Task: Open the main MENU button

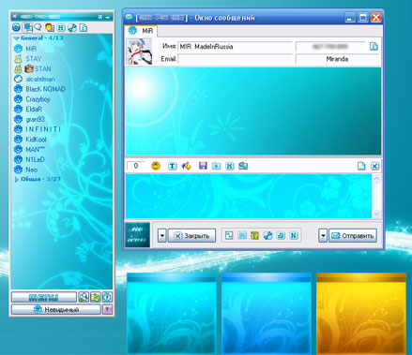Action: pyautogui.click(x=44, y=297)
